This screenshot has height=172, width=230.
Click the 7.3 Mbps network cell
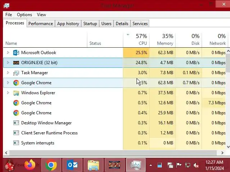click(214, 103)
